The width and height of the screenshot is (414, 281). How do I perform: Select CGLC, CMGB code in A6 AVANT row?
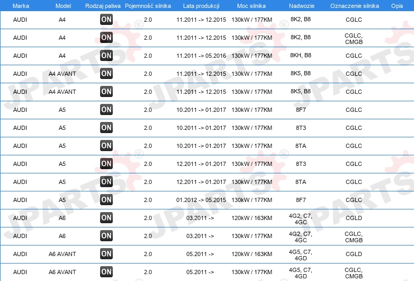(354, 273)
